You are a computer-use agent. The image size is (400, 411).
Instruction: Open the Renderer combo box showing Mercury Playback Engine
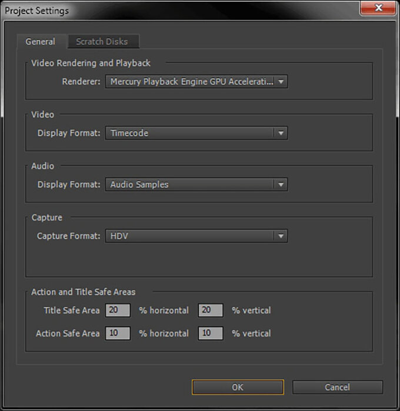190,82
